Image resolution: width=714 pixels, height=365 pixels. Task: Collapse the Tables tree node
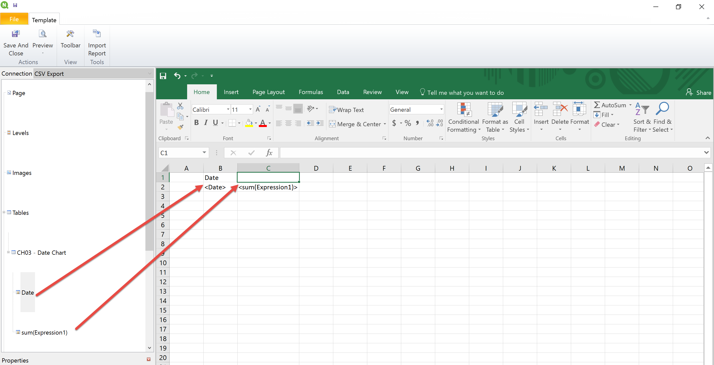pyautogui.click(x=4, y=212)
